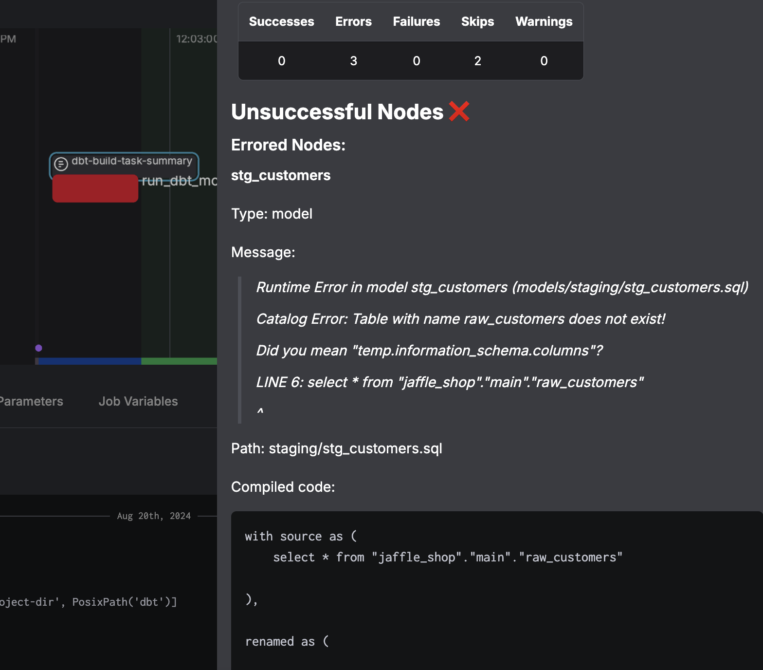
Task: Click the Successes column header
Action: (x=281, y=21)
